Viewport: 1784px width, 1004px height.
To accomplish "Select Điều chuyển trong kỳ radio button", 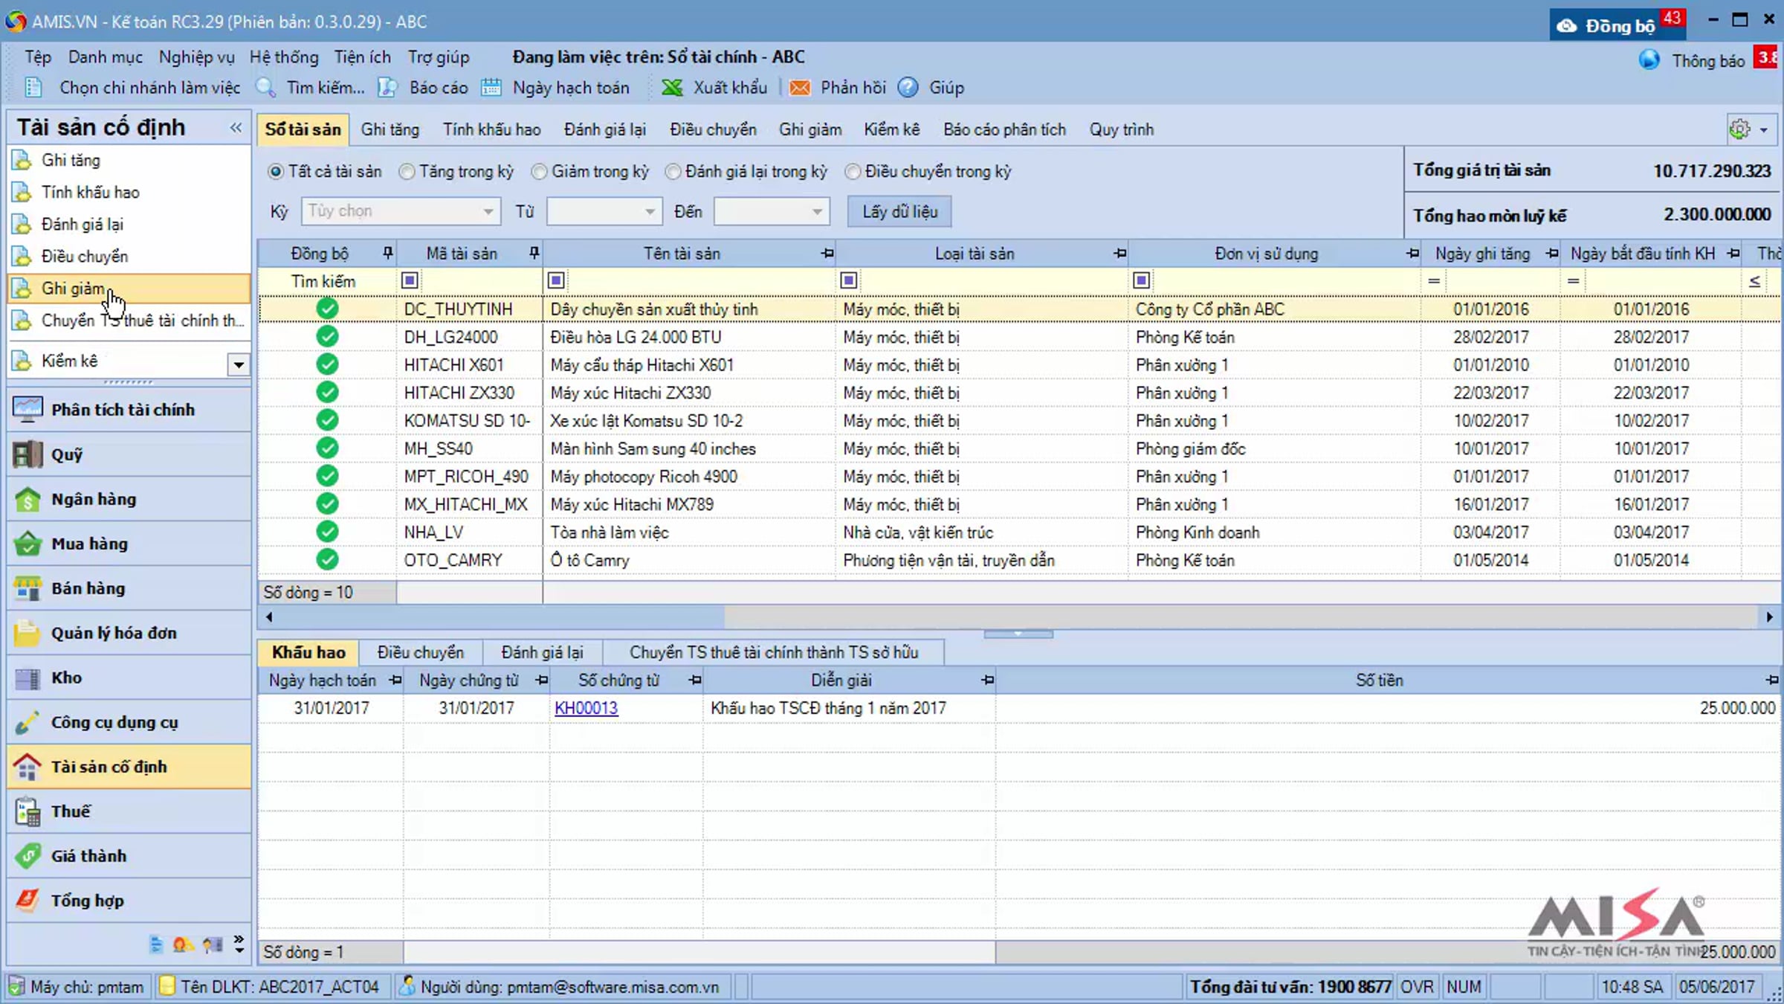I will (x=853, y=172).
